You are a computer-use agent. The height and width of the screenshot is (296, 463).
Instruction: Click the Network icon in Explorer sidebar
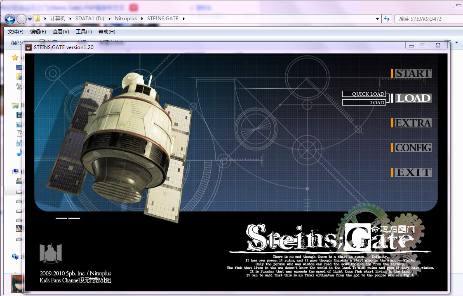pyautogui.click(x=15, y=256)
